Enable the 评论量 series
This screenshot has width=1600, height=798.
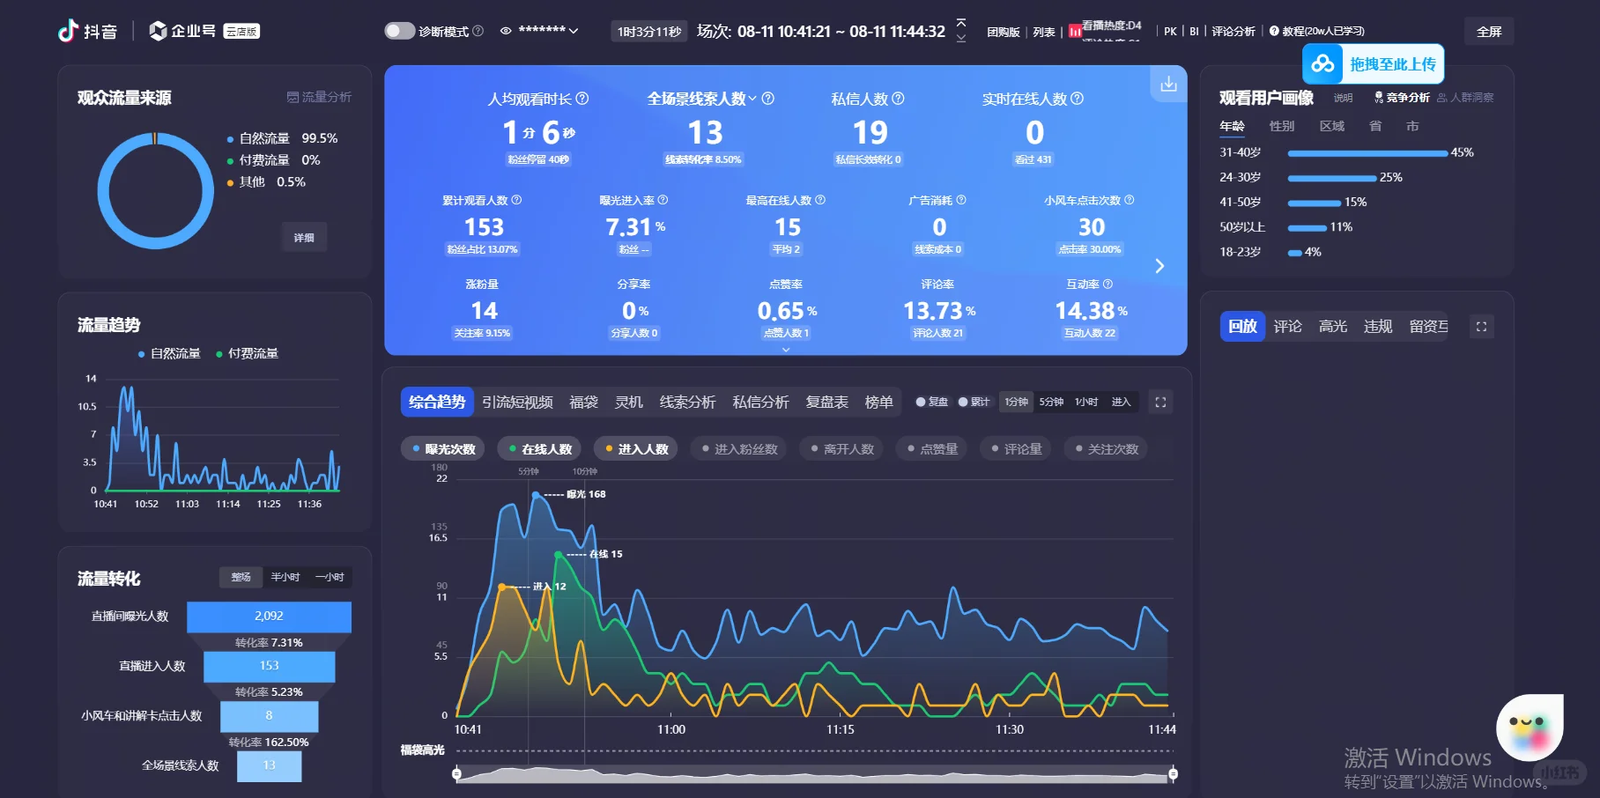click(x=1016, y=449)
